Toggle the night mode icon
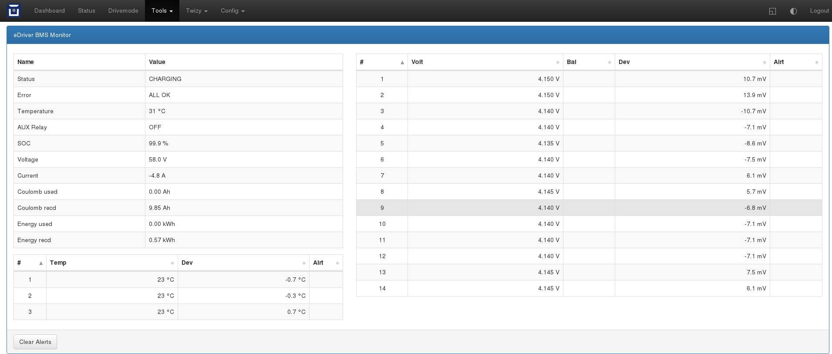832x354 pixels. pyautogui.click(x=793, y=11)
